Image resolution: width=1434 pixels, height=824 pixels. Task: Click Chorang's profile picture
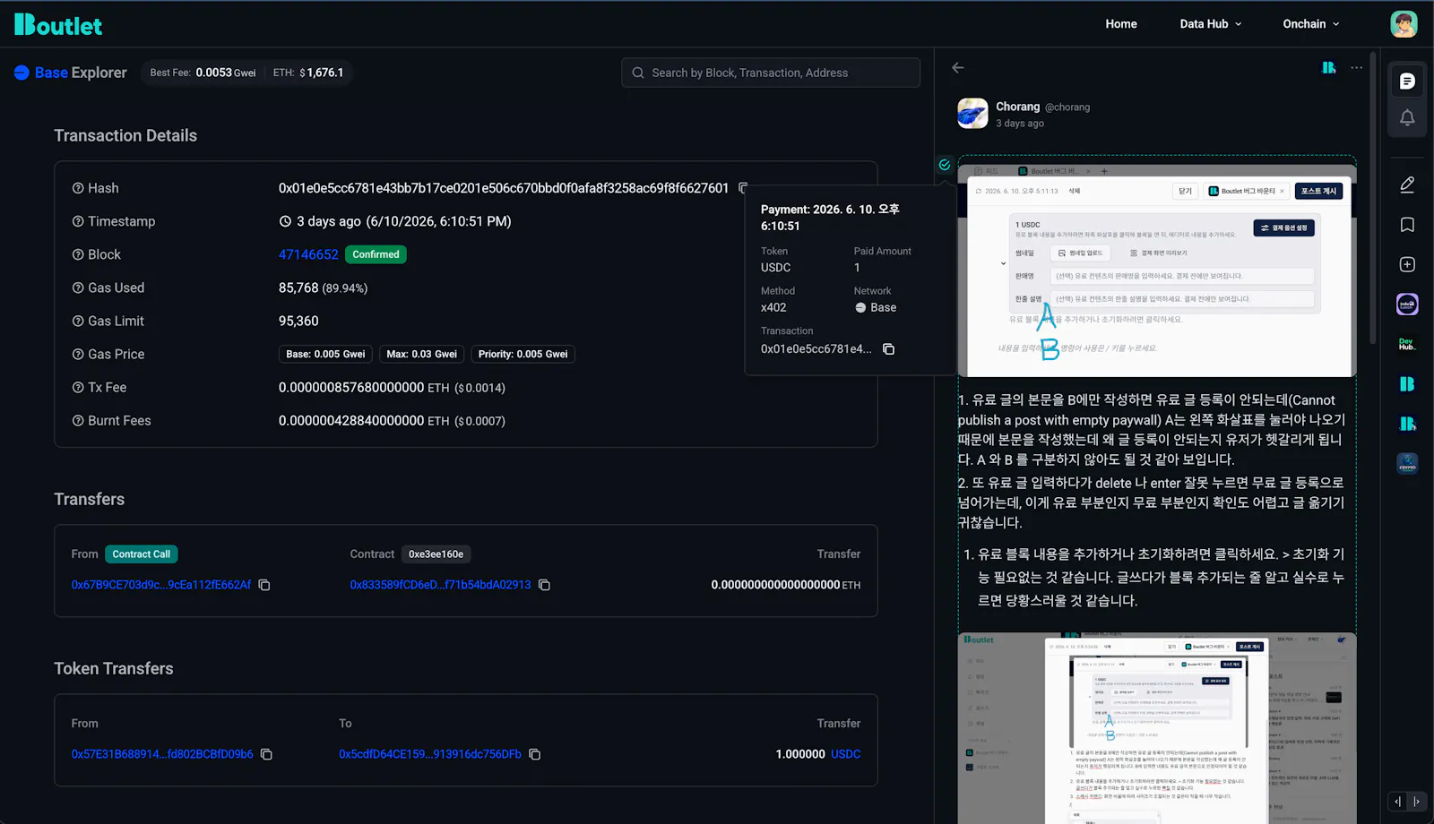(972, 114)
